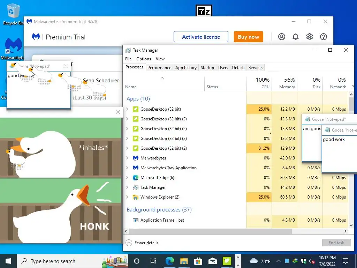Click down arrow on vertical scrollbar

[x=351, y=225]
